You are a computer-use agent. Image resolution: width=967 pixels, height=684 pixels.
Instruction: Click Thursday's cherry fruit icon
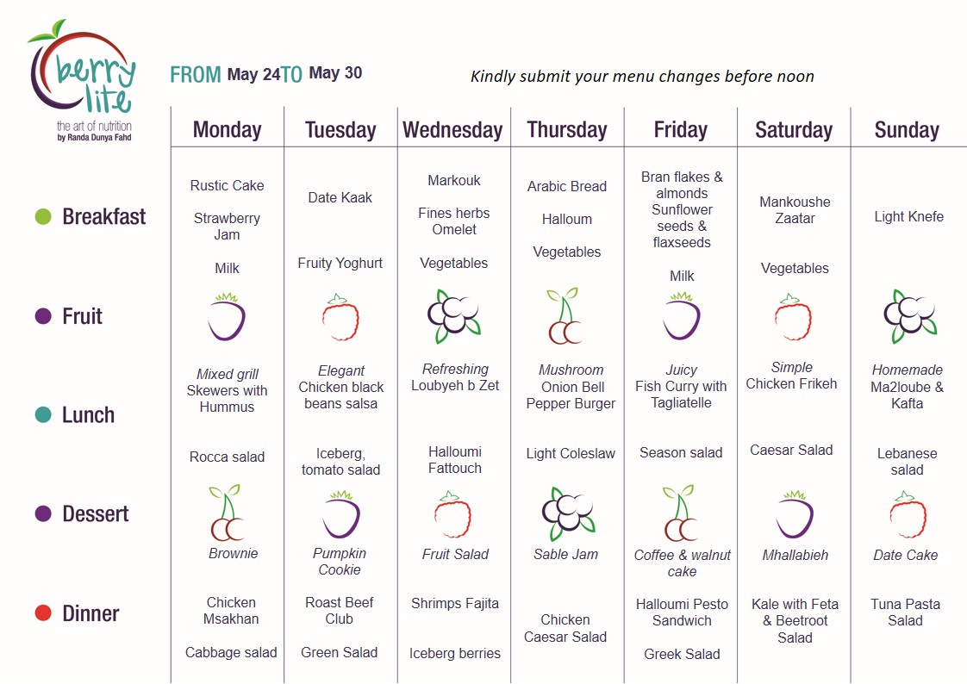[565, 317]
